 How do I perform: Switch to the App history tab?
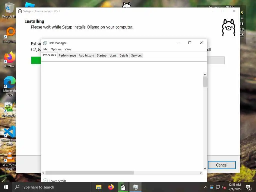tap(86, 55)
